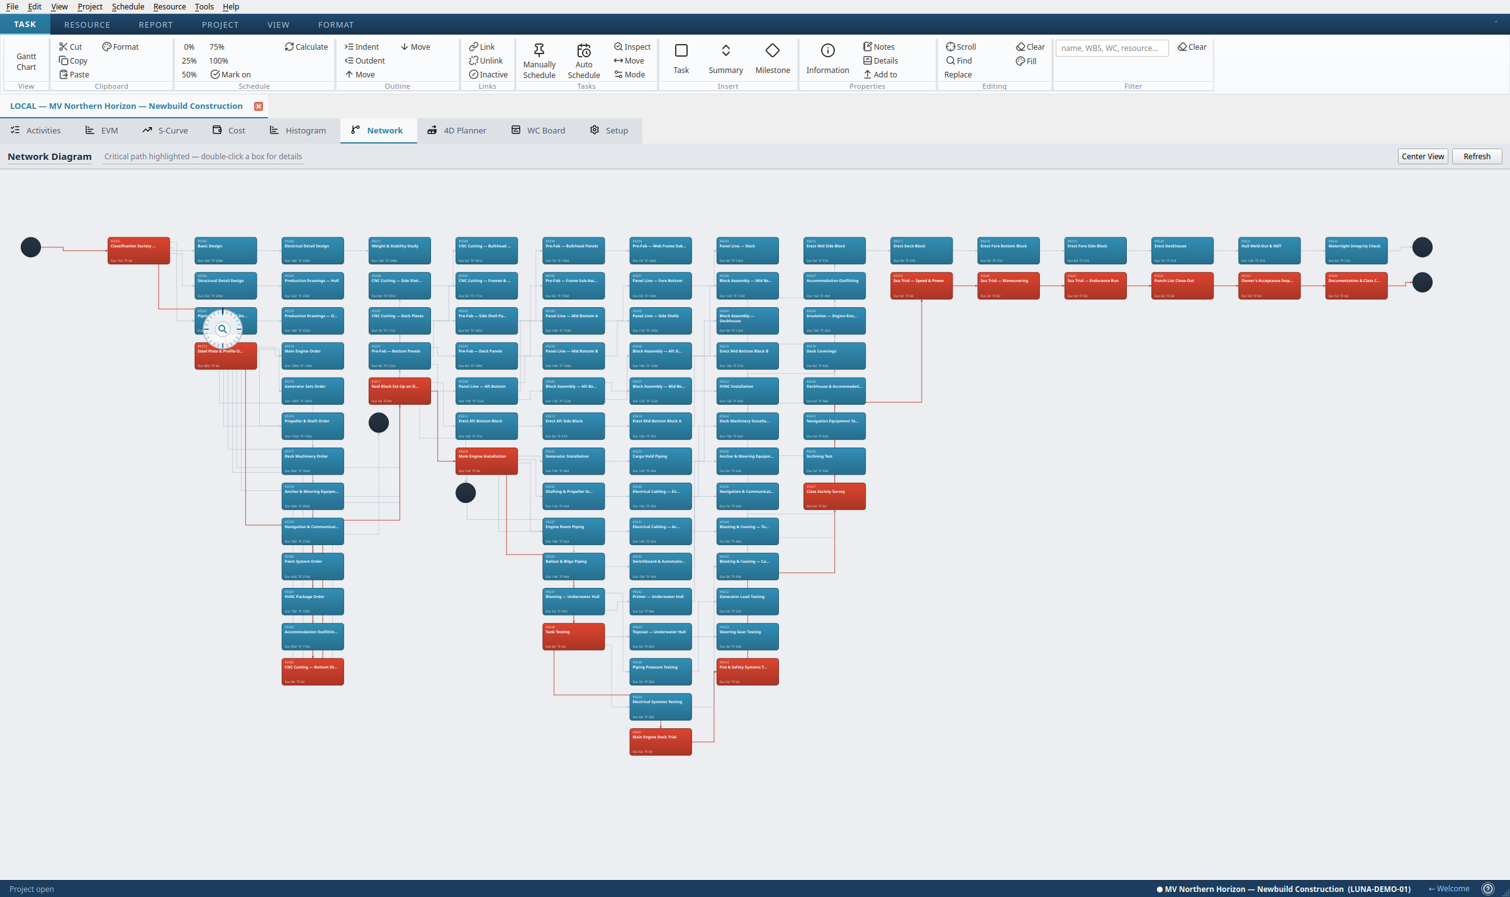The image size is (1510, 897).
Task: Click the Manually Schedule pin icon
Action: tap(539, 50)
